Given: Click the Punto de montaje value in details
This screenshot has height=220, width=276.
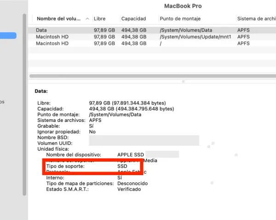Looking at the screenshot, I should click(115, 115).
